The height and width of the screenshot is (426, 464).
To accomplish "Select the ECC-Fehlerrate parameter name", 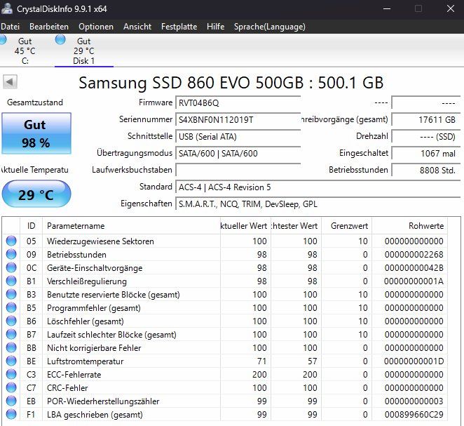I will 74,375.
